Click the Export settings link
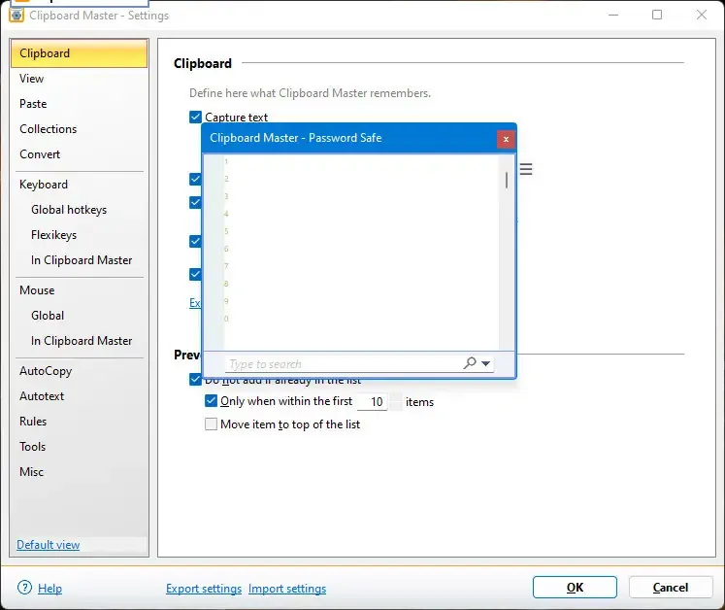 click(x=204, y=589)
